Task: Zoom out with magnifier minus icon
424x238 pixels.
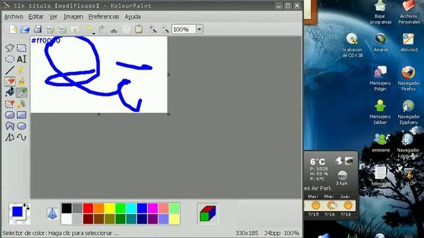Action: click(x=165, y=29)
